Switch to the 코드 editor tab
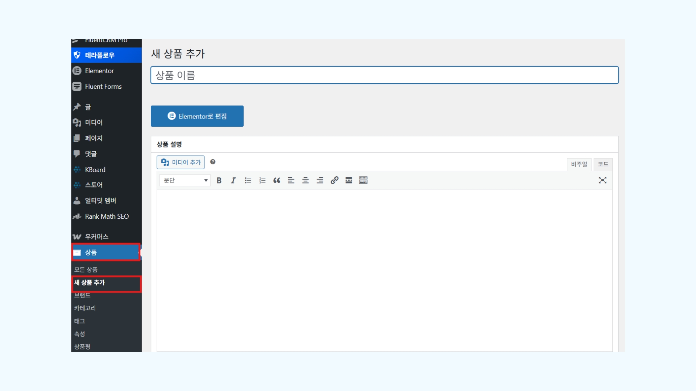The width and height of the screenshot is (696, 391). [x=603, y=164]
